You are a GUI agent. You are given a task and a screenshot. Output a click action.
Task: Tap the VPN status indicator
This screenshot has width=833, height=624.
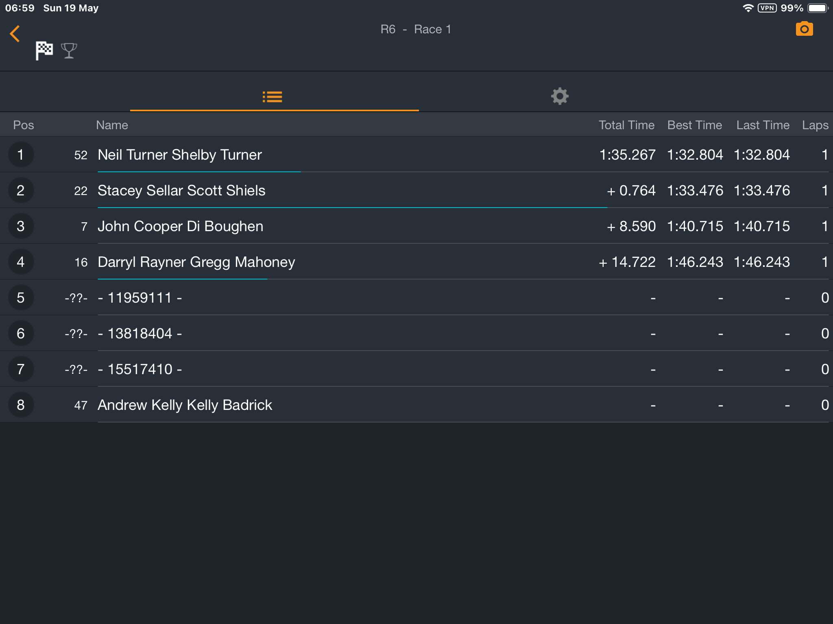767,8
